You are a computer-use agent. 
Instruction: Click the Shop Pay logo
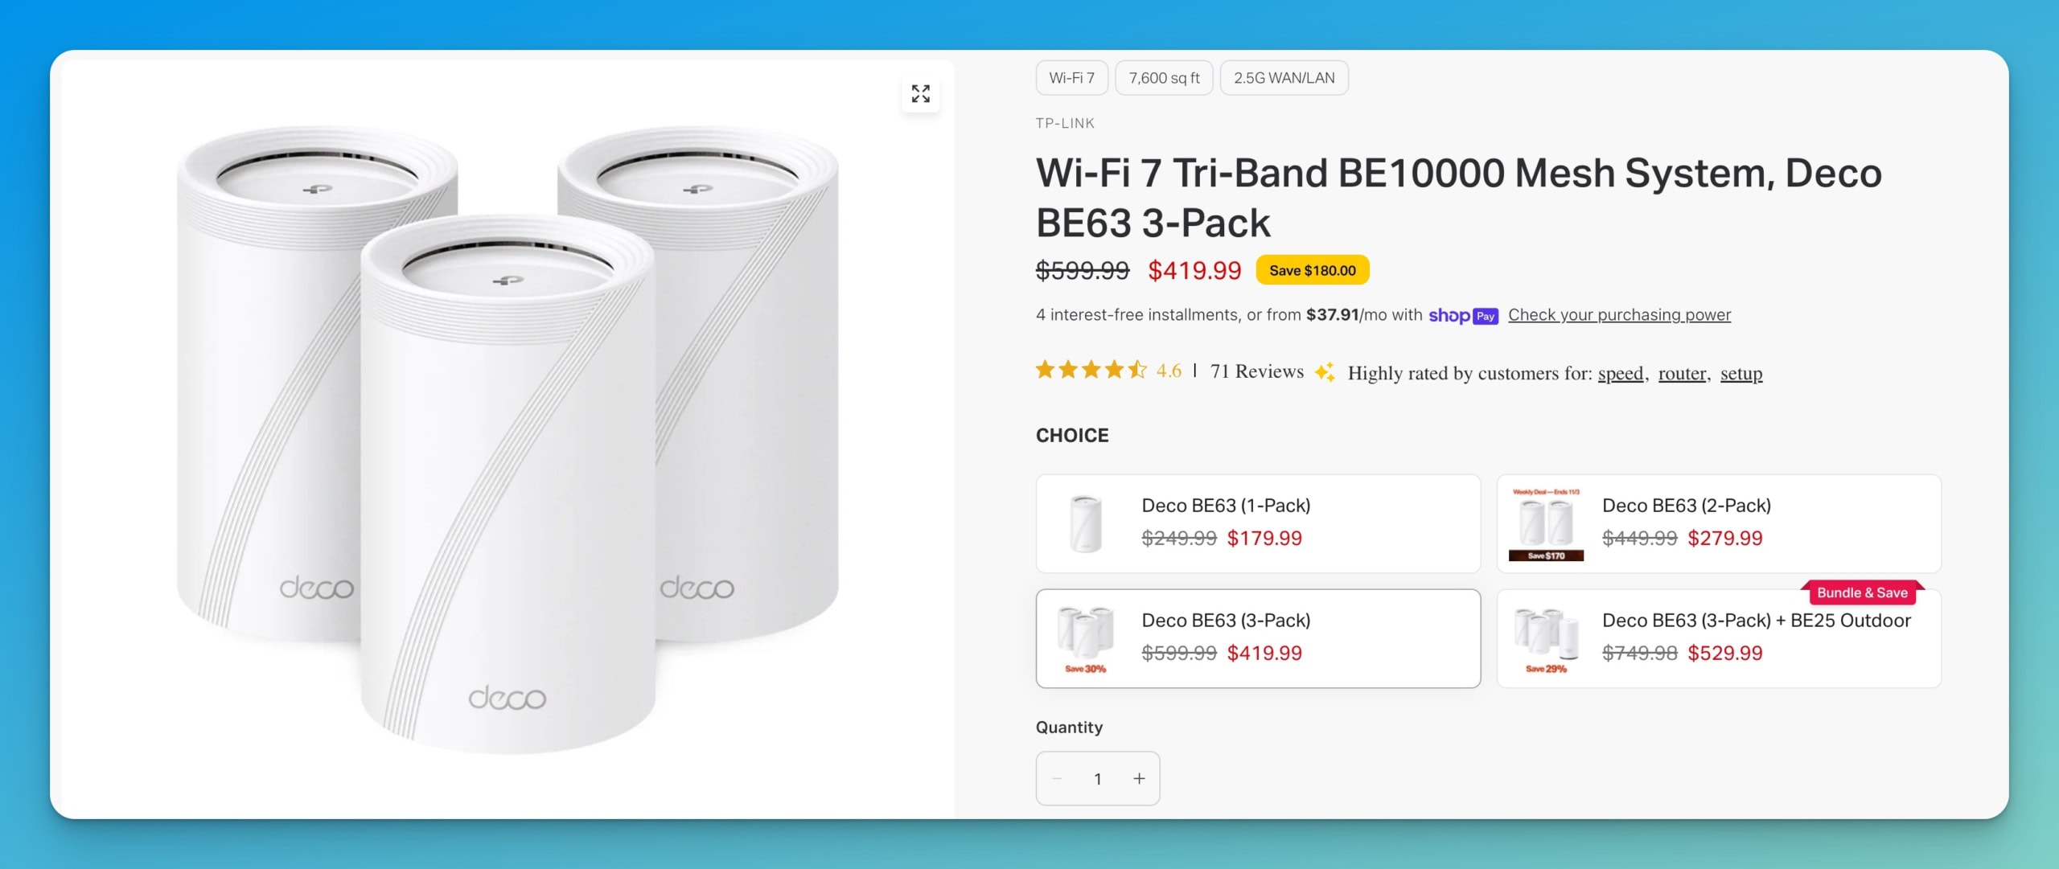click(x=1463, y=315)
